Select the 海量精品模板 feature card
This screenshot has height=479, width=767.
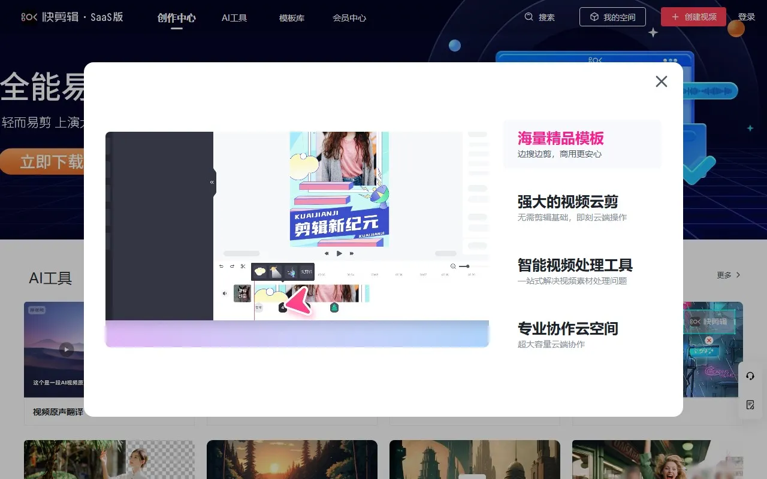pyautogui.click(x=582, y=144)
